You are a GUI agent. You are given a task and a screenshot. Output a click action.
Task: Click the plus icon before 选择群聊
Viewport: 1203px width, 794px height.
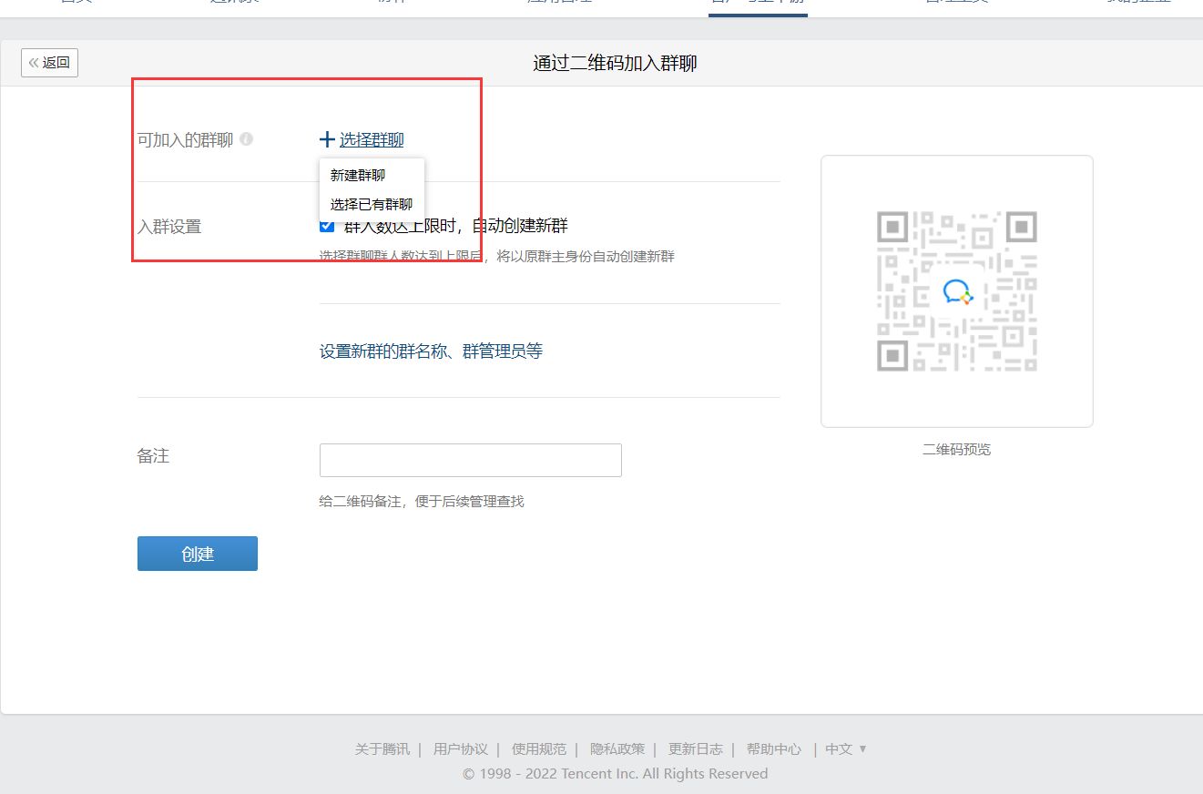pos(328,139)
